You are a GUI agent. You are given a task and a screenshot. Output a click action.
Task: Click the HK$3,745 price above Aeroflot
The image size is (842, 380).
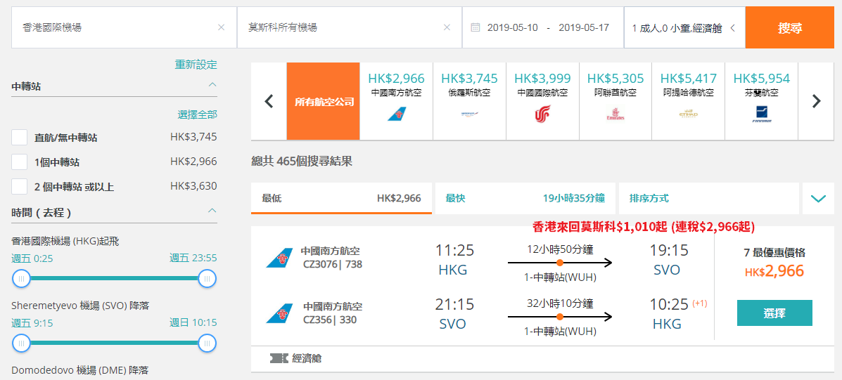[469, 78]
